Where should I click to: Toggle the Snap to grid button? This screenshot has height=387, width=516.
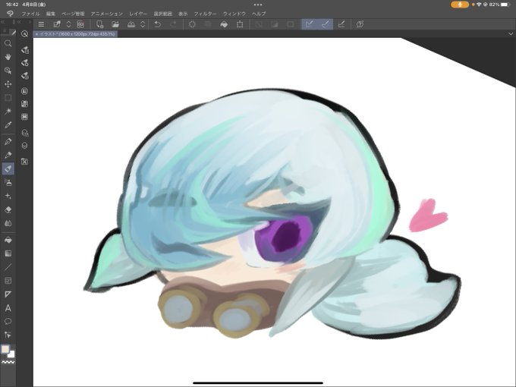[341, 24]
